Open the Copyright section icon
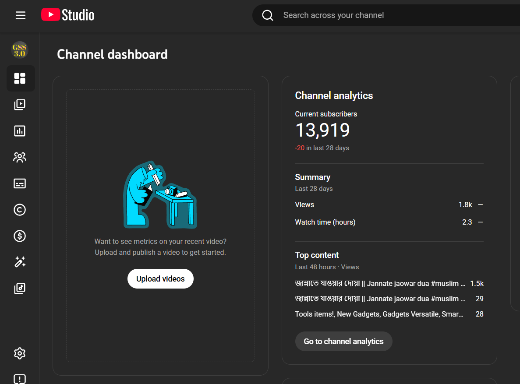The image size is (520, 384). pyautogui.click(x=20, y=210)
